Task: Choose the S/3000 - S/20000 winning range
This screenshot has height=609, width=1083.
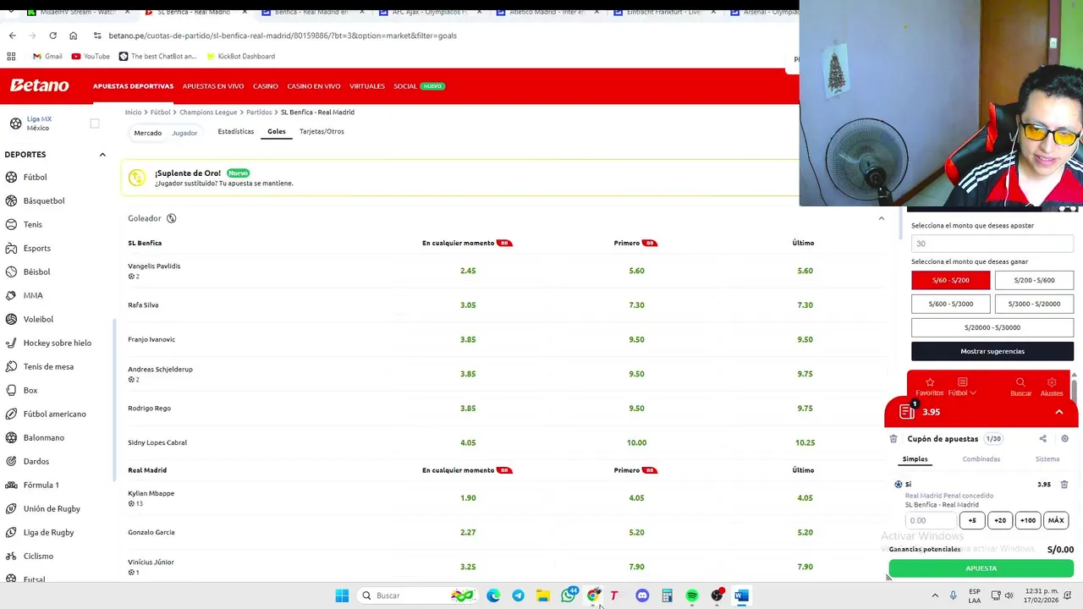Action: pyautogui.click(x=1034, y=304)
